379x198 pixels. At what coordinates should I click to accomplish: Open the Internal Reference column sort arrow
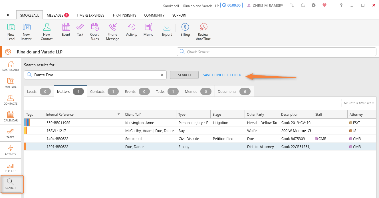click(119, 115)
